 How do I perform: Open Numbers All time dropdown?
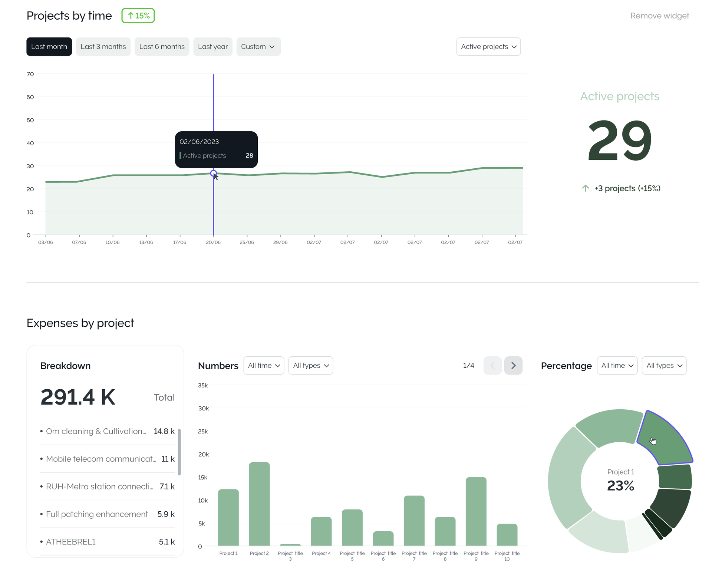[264, 366]
